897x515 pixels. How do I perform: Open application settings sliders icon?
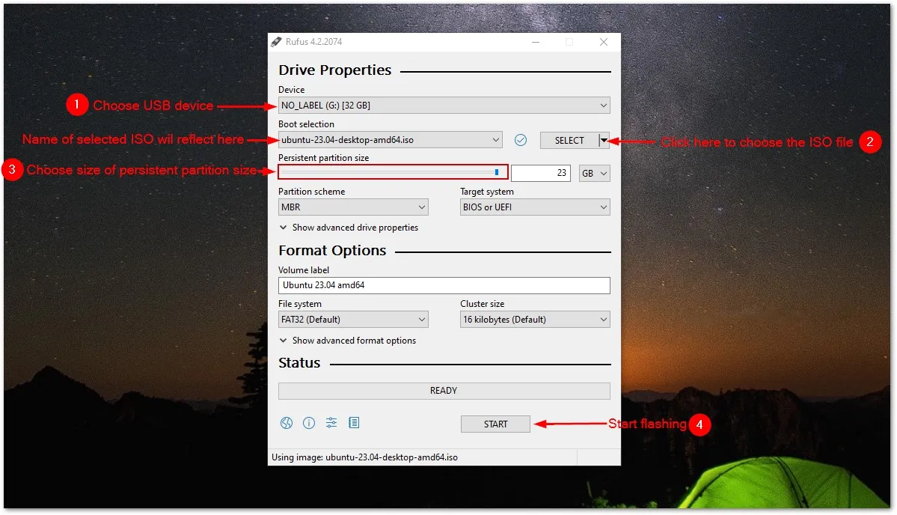click(x=331, y=423)
